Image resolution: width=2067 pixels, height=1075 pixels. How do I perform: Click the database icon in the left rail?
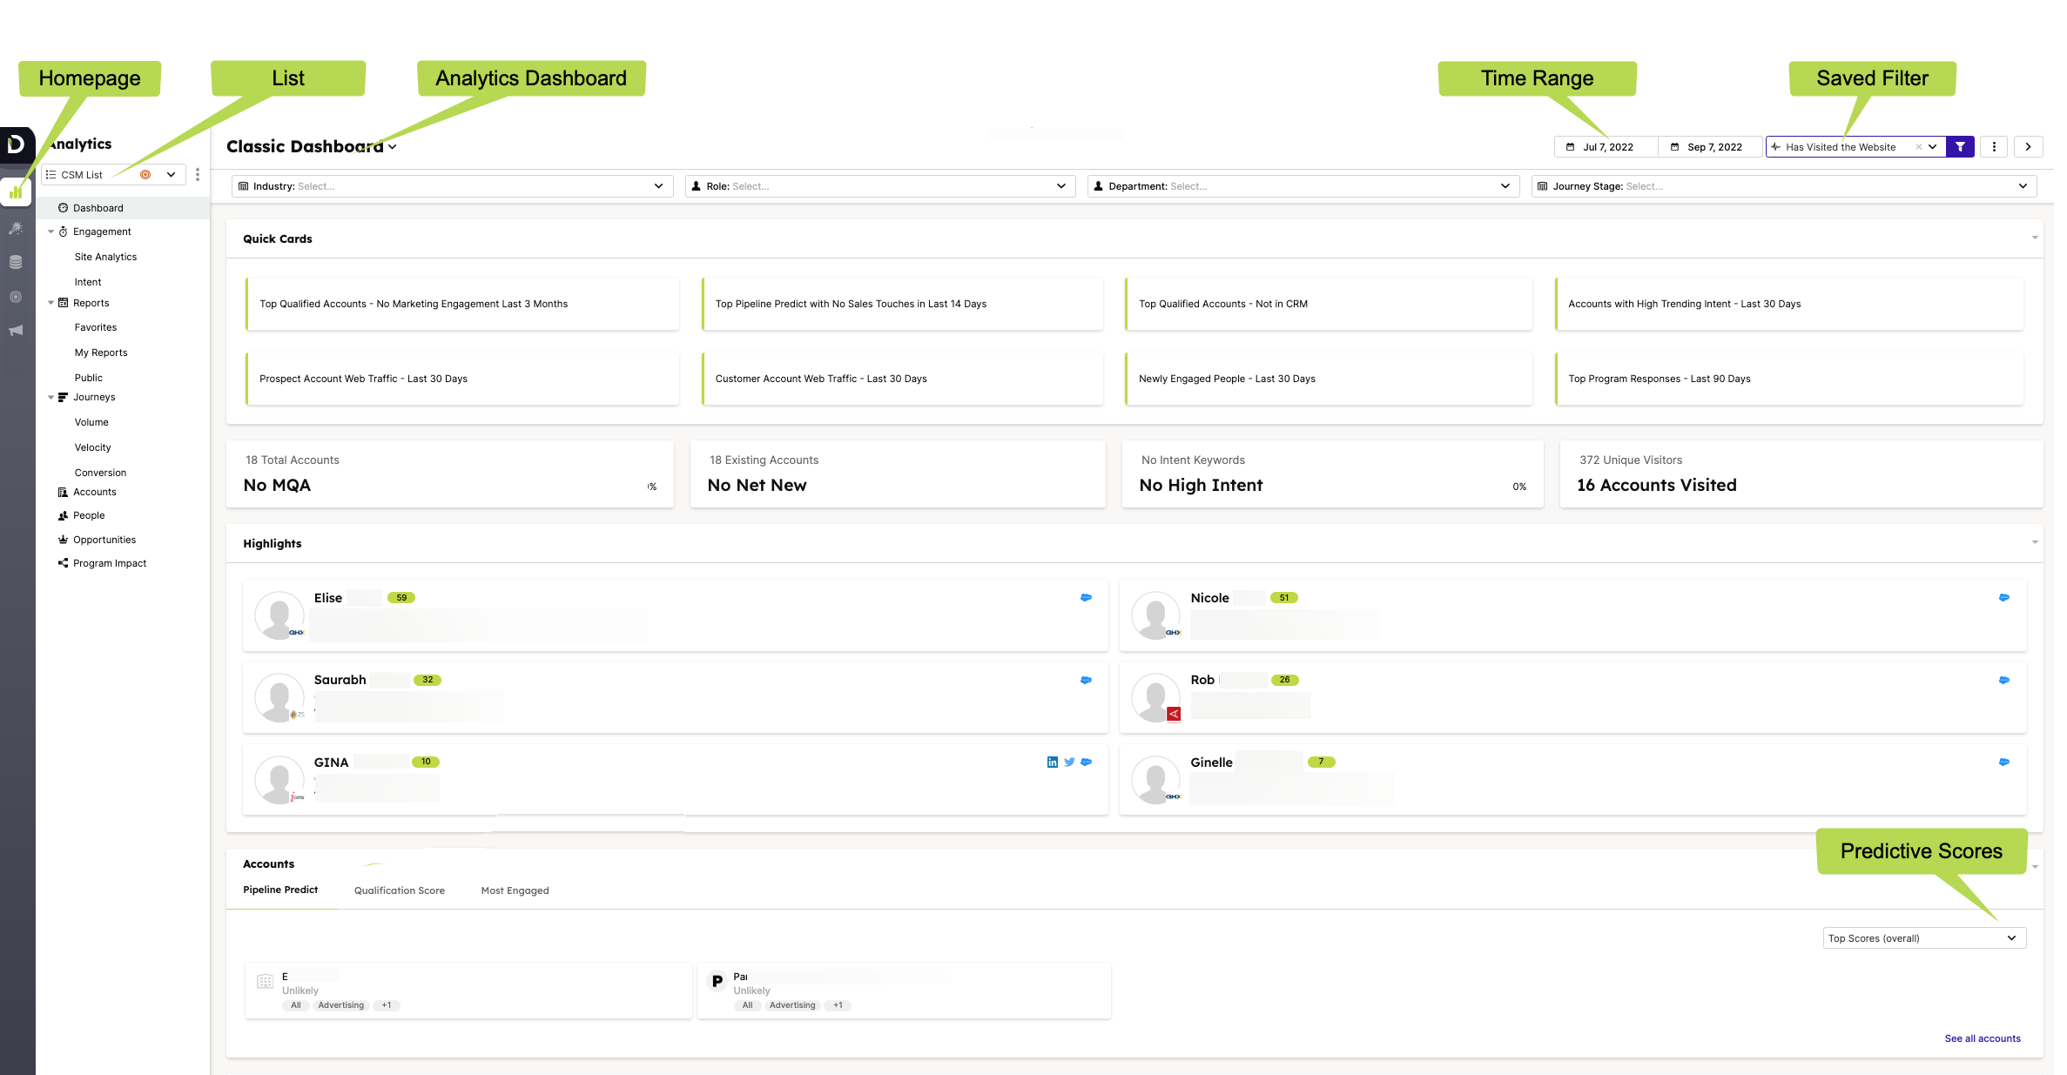tap(16, 261)
